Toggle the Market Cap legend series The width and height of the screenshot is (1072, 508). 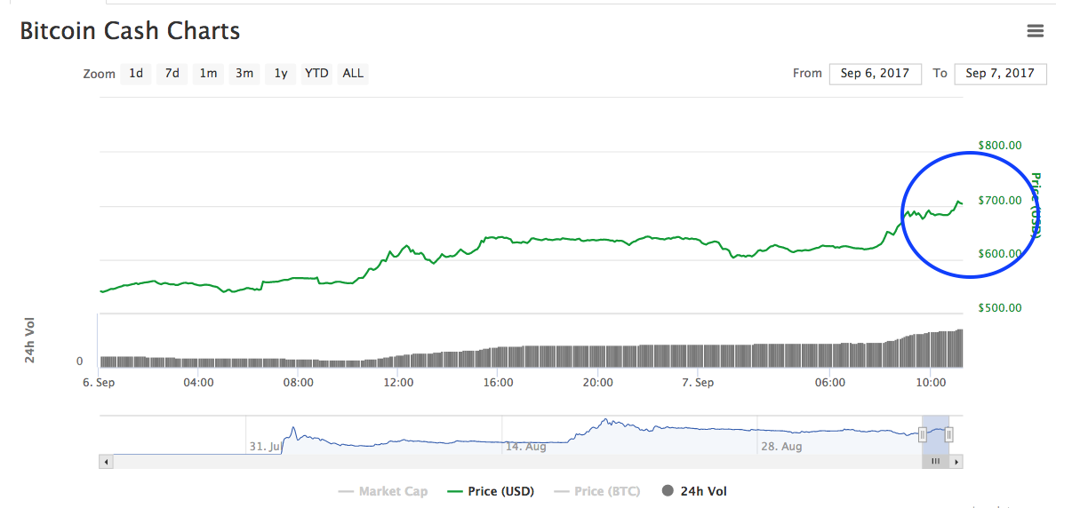pyautogui.click(x=383, y=491)
